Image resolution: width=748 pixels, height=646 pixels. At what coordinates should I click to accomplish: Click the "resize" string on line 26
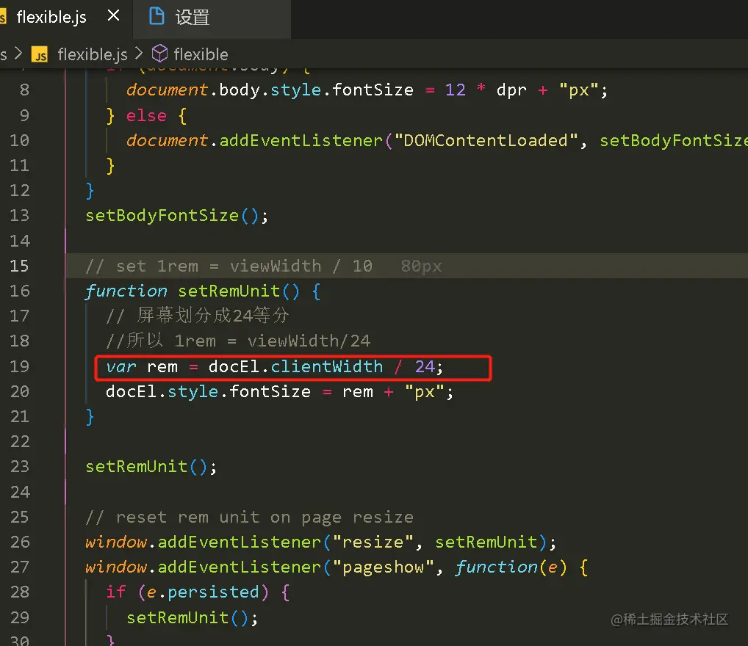pyautogui.click(x=373, y=542)
